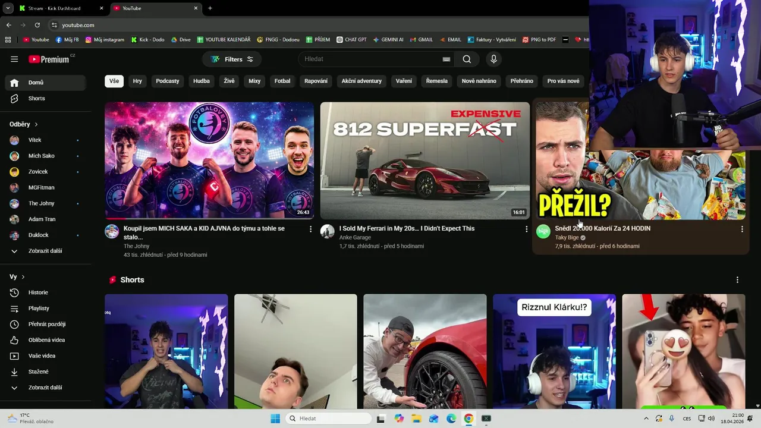Expand the Vy section chevron
The image size is (761, 428).
[x=23, y=277]
